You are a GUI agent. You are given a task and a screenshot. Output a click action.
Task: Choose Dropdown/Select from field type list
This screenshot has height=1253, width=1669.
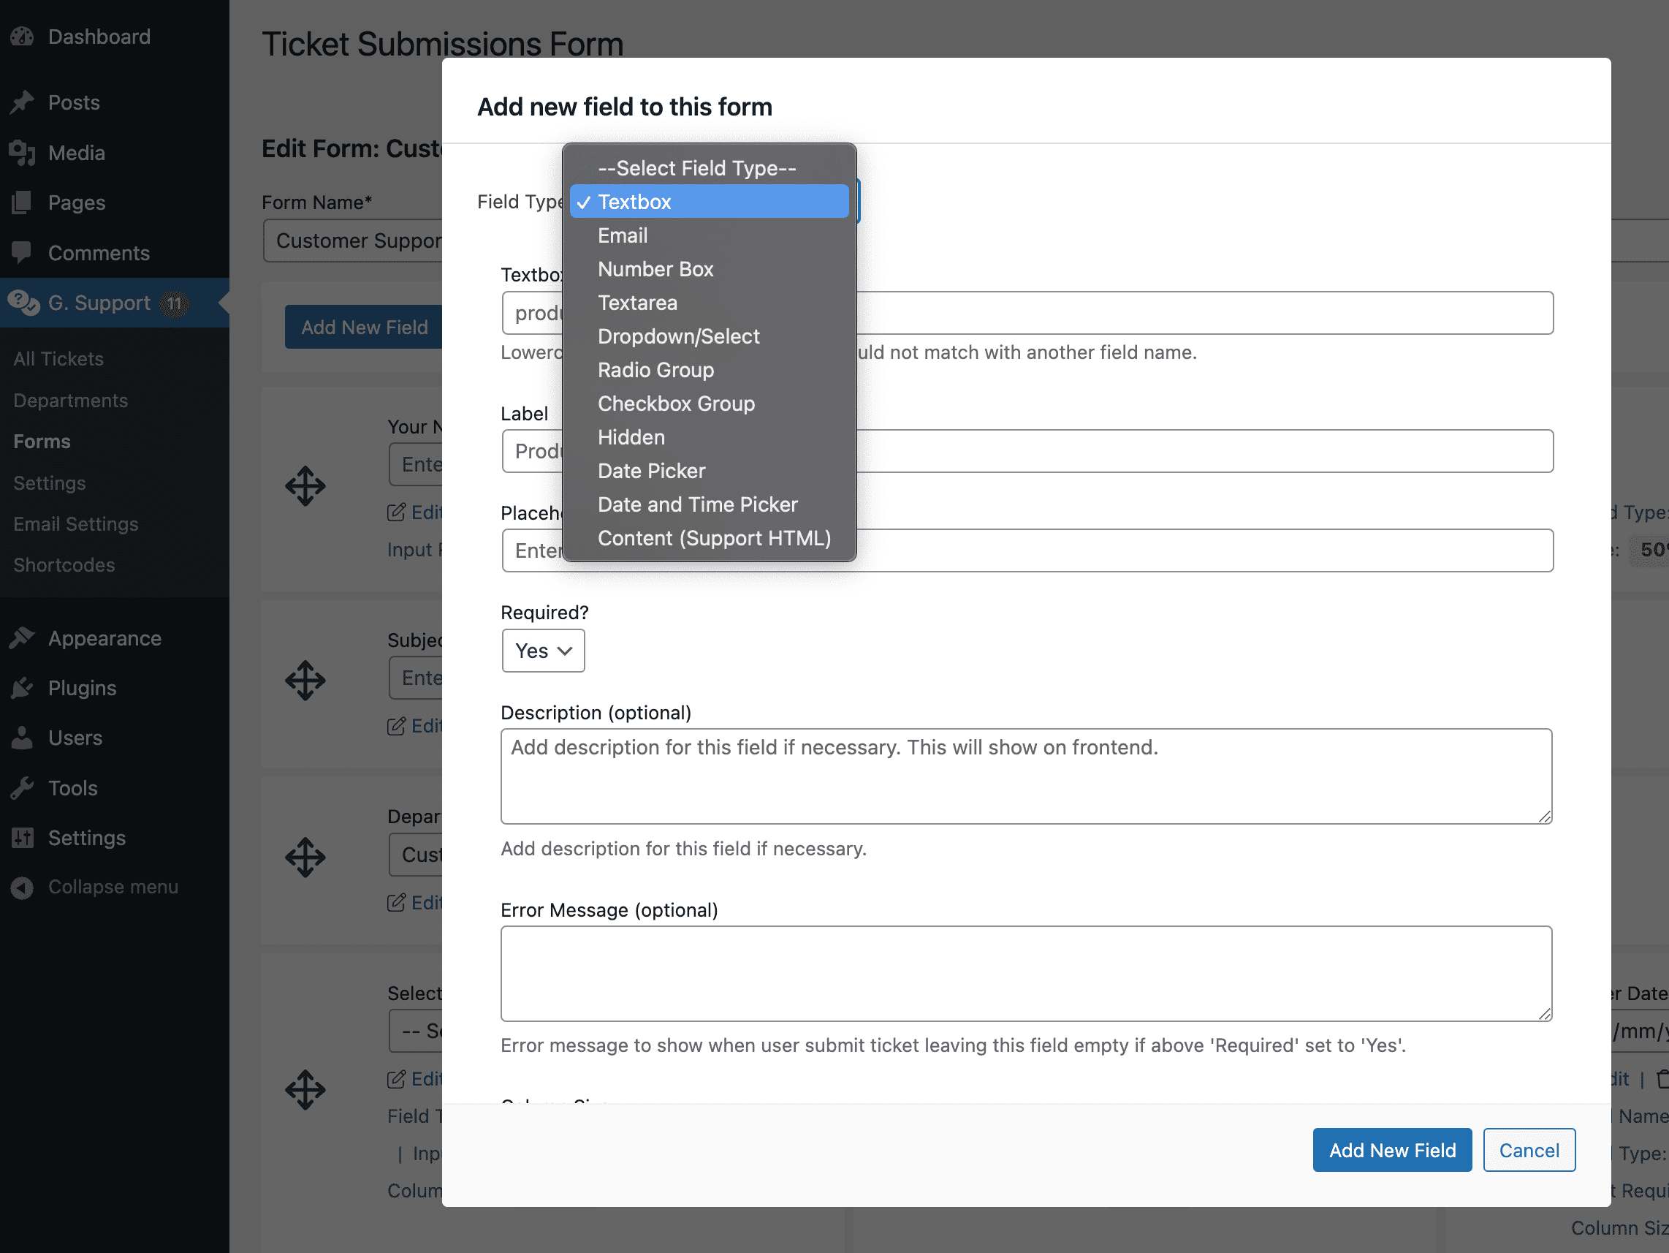[678, 336]
